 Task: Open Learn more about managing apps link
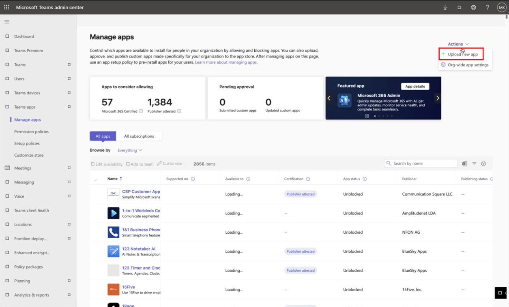coord(226,62)
